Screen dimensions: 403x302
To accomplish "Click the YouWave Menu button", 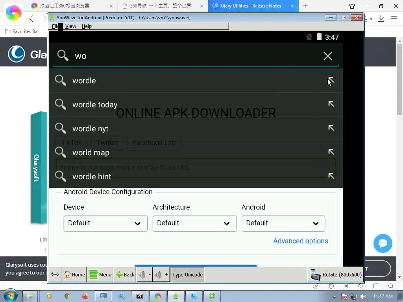I will pyautogui.click(x=100, y=274).
